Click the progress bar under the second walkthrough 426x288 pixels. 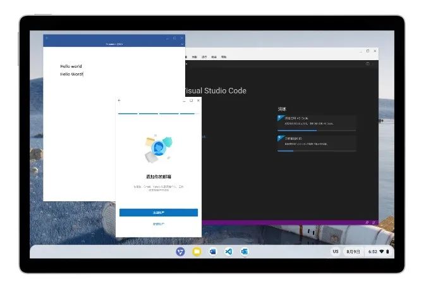tap(317, 151)
